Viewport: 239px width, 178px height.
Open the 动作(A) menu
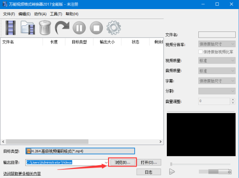40,14
